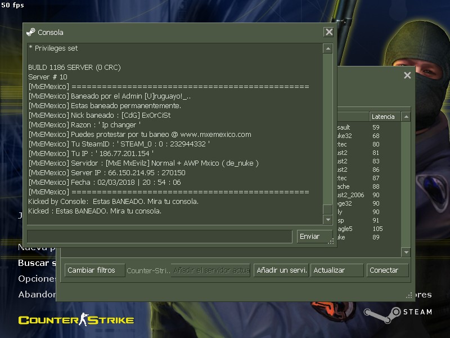Click the 'Razon : Ip changer' console line
Image resolution: width=450 pixels, height=338 pixels.
point(84,125)
